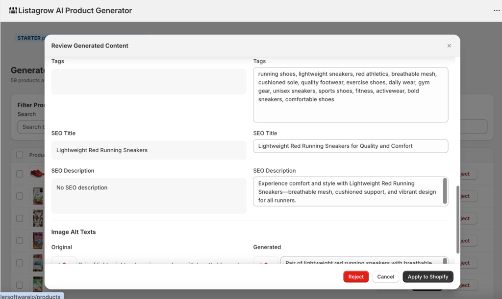Click the red sneakers product thumbnail
The width and height of the screenshot is (502, 299).
pyautogui.click(x=37, y=173)
